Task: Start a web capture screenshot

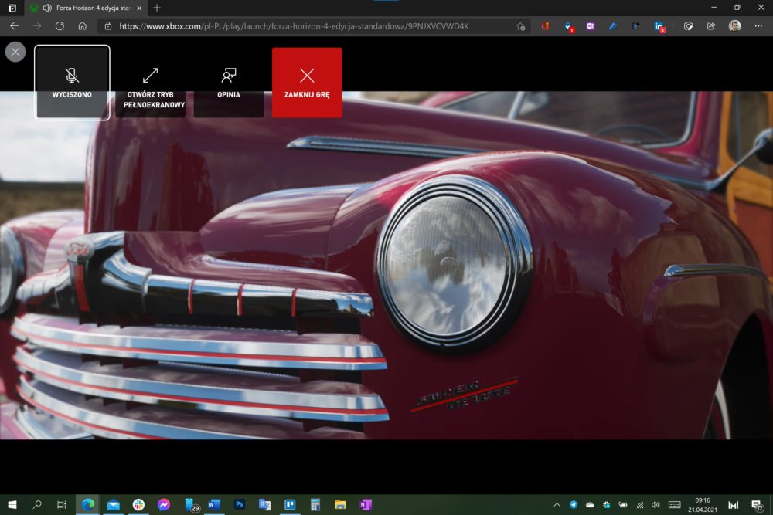Action: [x=688, y=26]
